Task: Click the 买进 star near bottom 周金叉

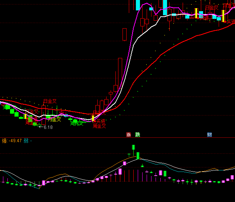Action: click(x=99, y=121)
